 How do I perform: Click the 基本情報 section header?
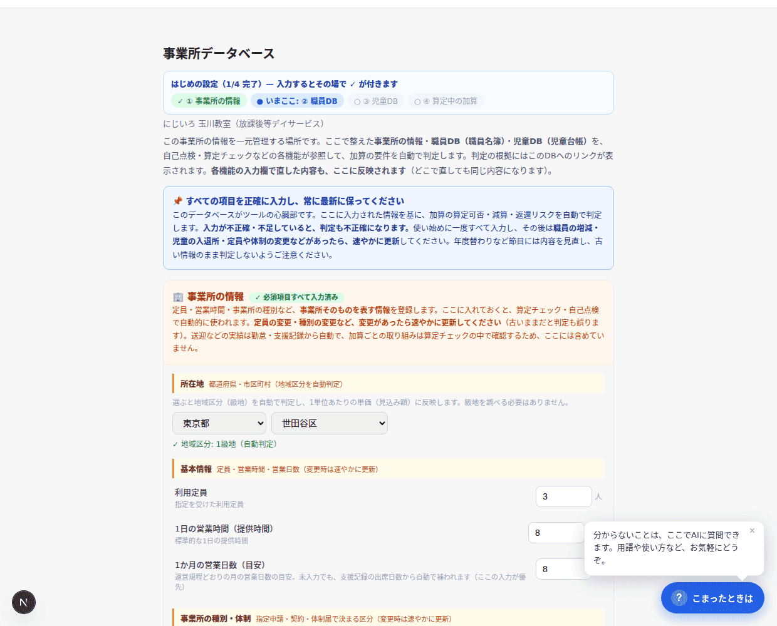388,469
